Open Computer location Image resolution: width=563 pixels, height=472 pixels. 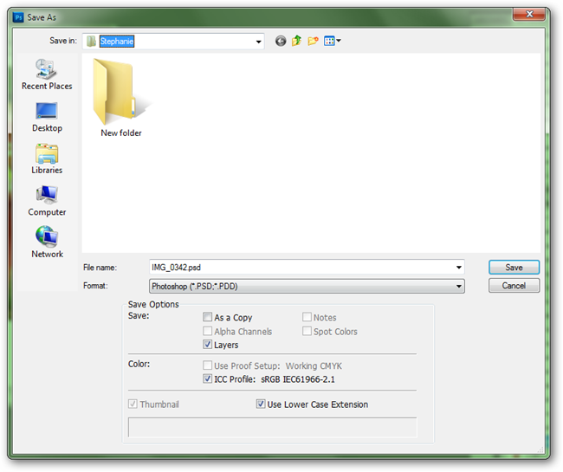47,201
